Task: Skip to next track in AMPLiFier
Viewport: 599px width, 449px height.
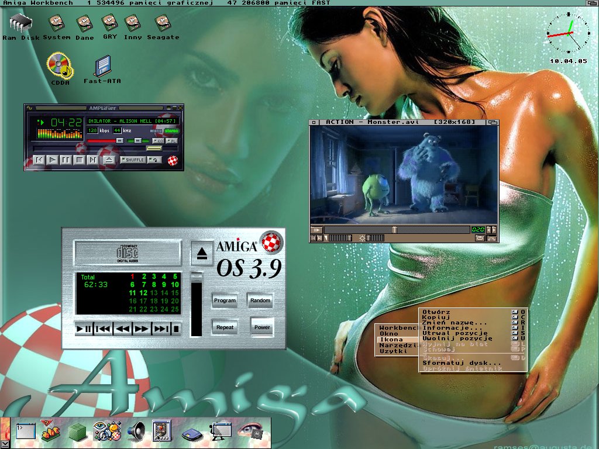Action: tap(92, 160)
